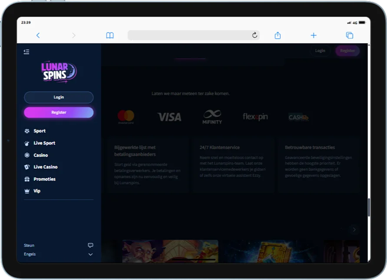Collapse the sidebar menu icon
387x280 pixels.
[x=26, y=51]
